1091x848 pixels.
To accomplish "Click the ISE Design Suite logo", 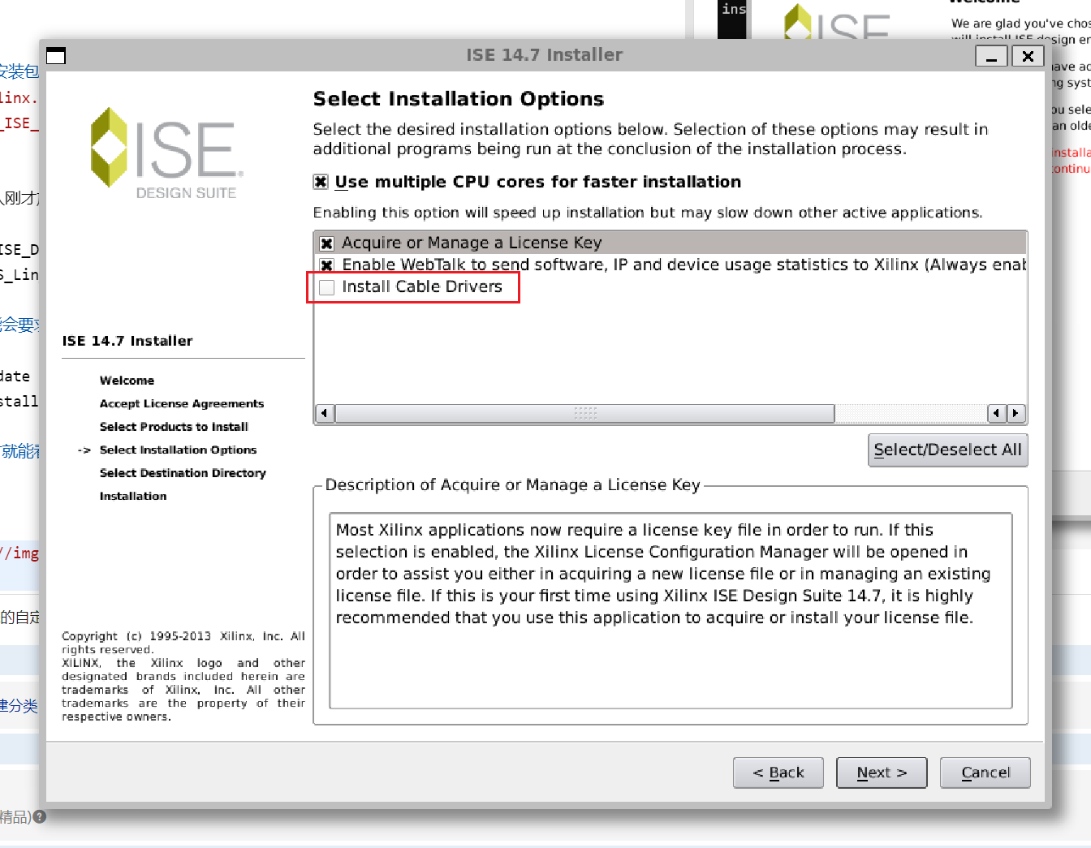I will click(x=166, y=153).
